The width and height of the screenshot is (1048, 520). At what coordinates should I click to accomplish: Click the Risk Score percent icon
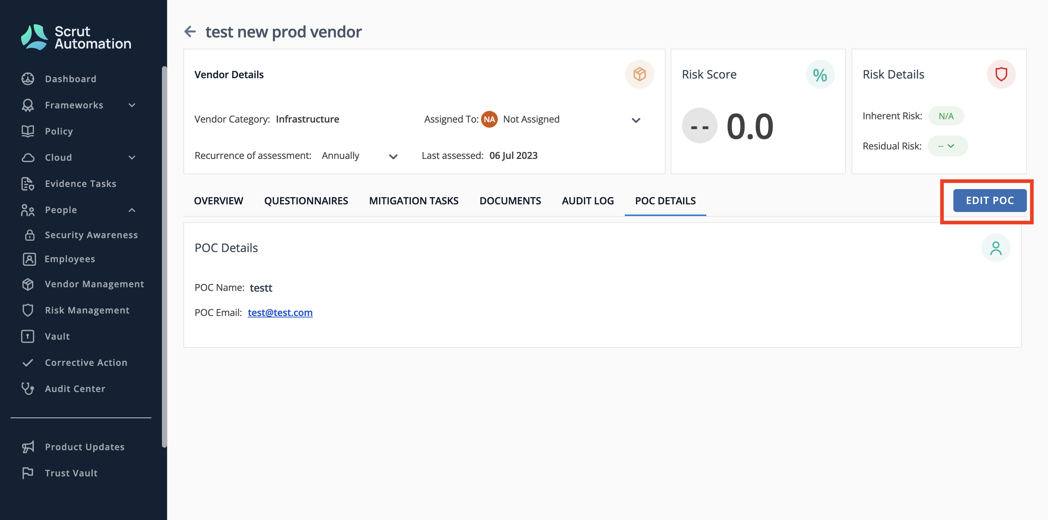tap(820, 75)
